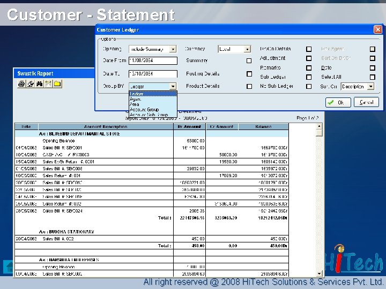Click the printer icon in Swastik Report toolbar

click(x=21, y=84)
